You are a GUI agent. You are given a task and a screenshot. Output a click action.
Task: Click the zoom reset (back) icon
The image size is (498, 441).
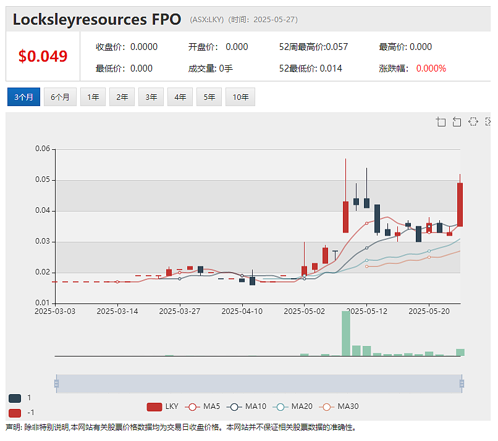(457, 122)
